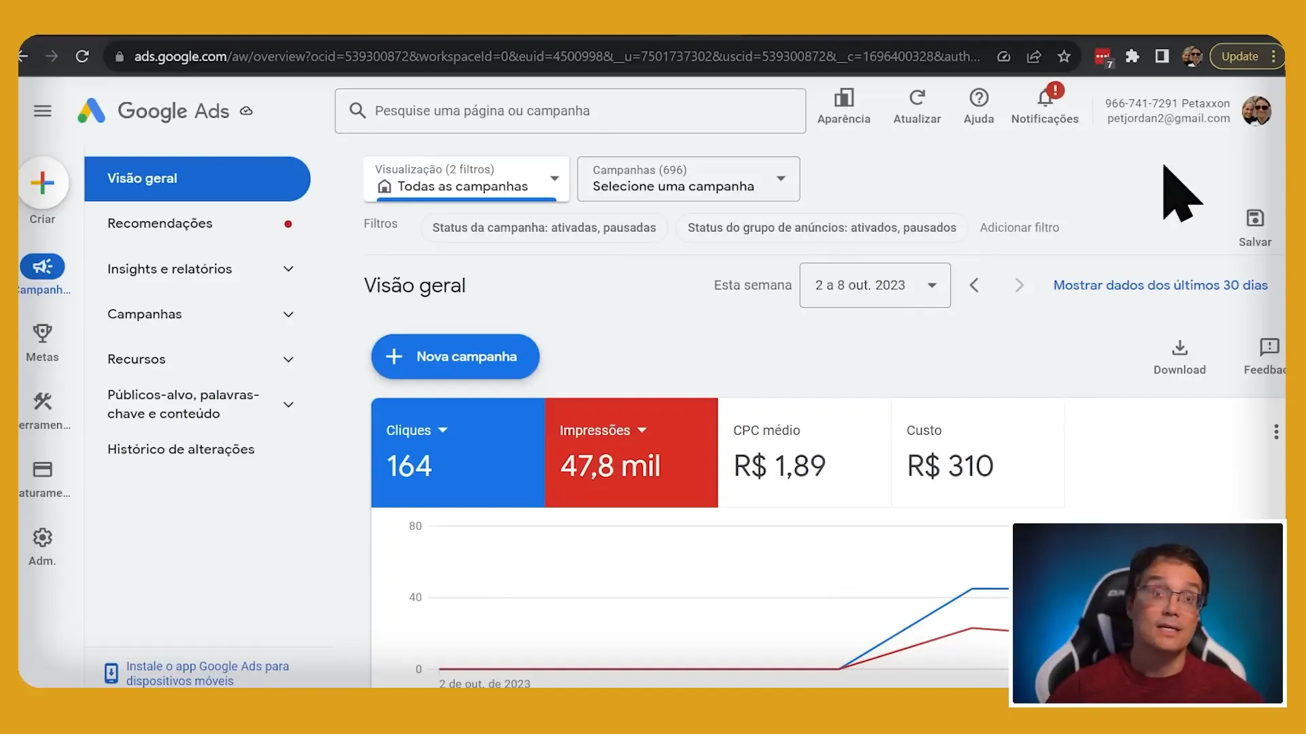
Task: Open the Adm. gear icon
Action: click(42, 538)
